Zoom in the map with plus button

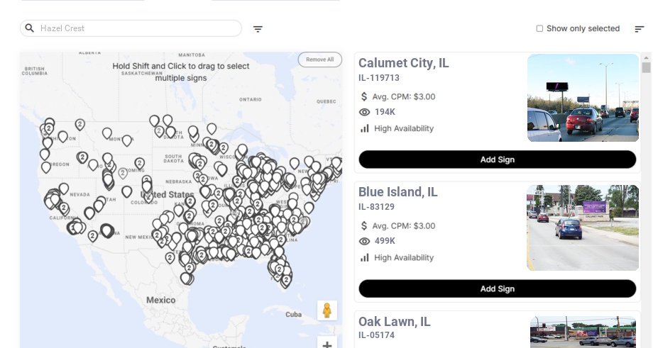(x=327, y=344)
